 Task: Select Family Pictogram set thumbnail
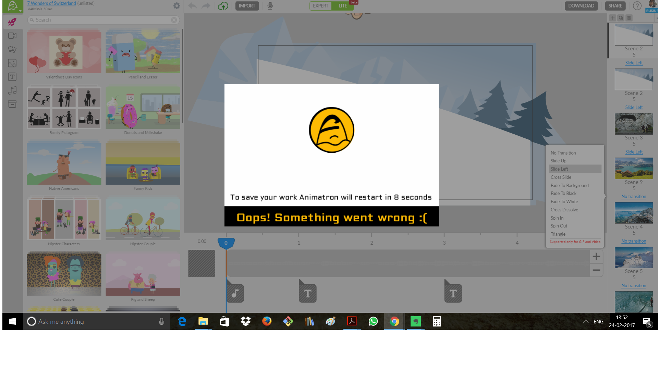pyautogui.click(x=64, y=108)
